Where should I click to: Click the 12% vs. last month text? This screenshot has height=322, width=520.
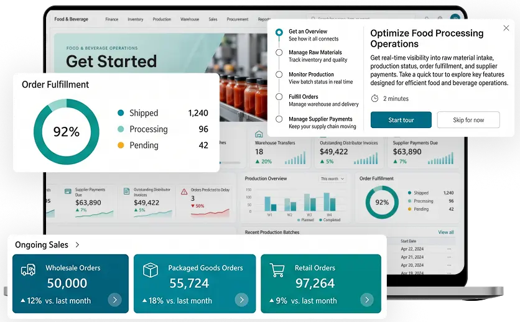[x=56, y=300]
